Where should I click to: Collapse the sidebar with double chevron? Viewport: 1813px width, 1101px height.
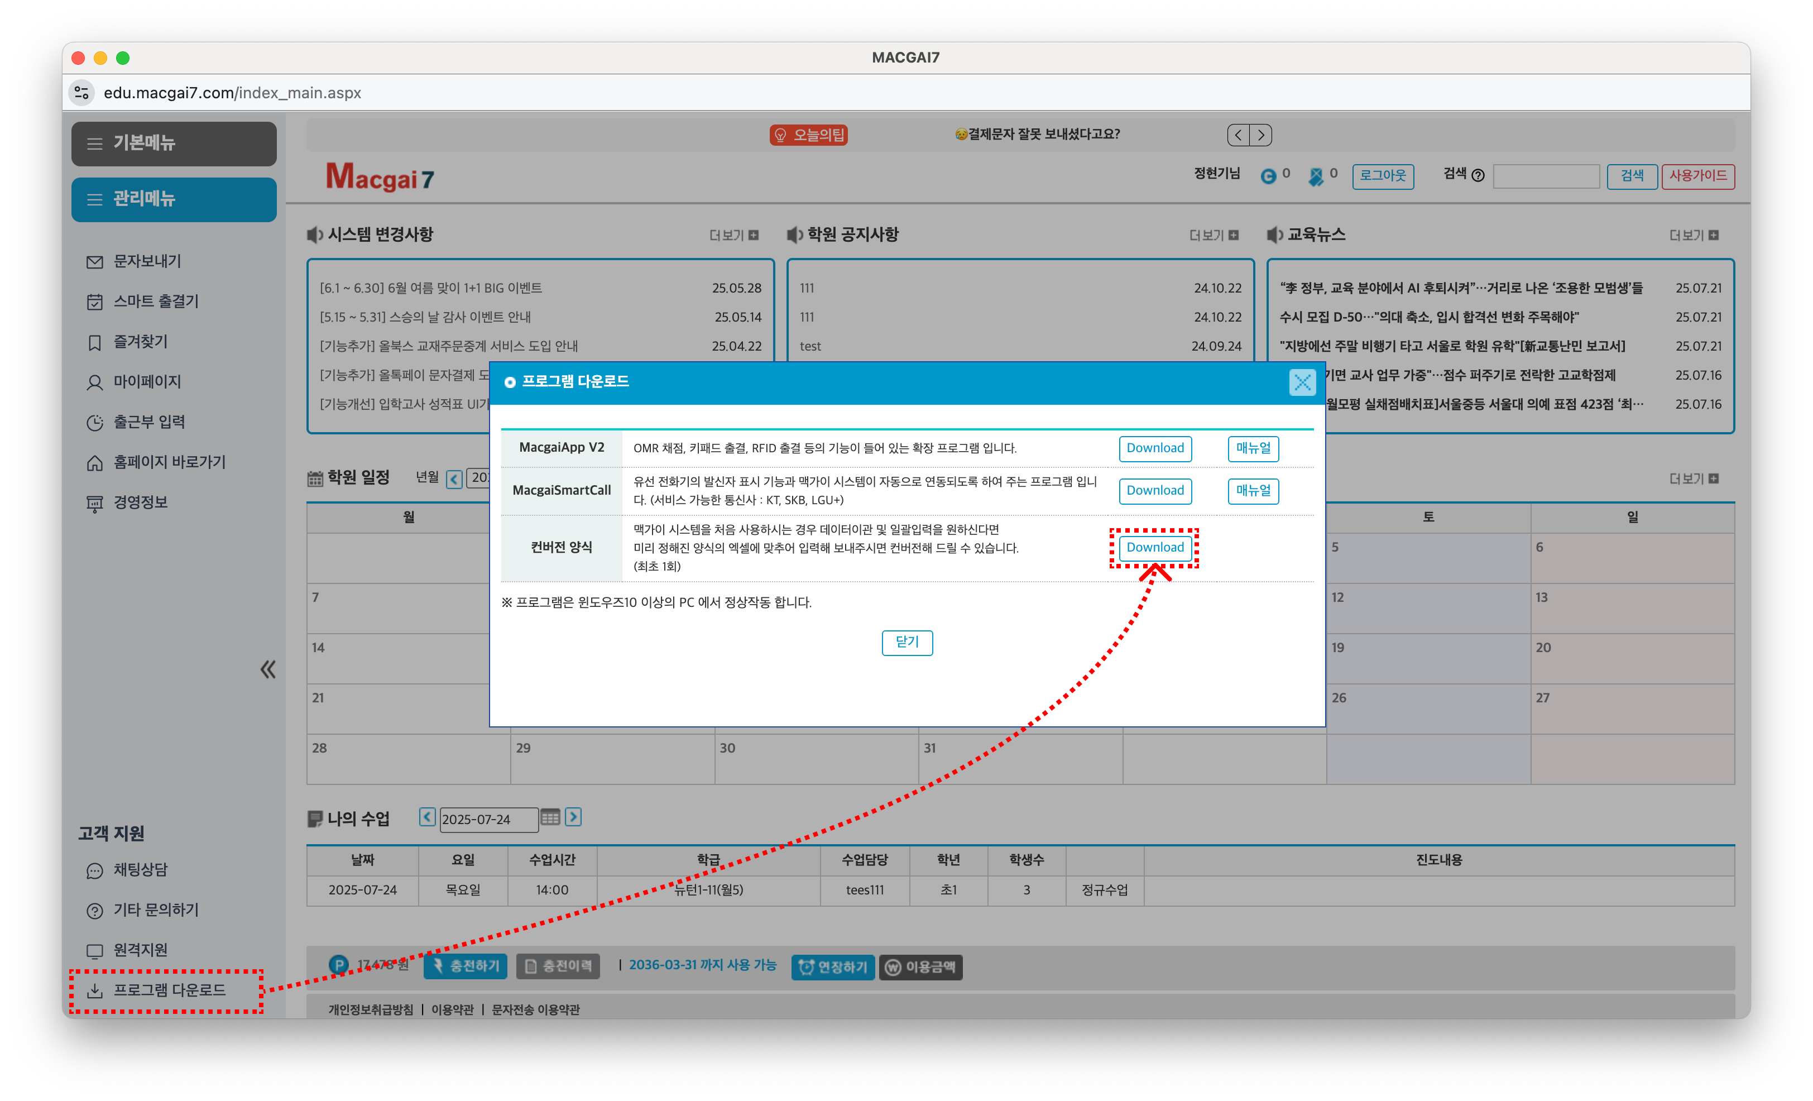[x=268, y=669]
